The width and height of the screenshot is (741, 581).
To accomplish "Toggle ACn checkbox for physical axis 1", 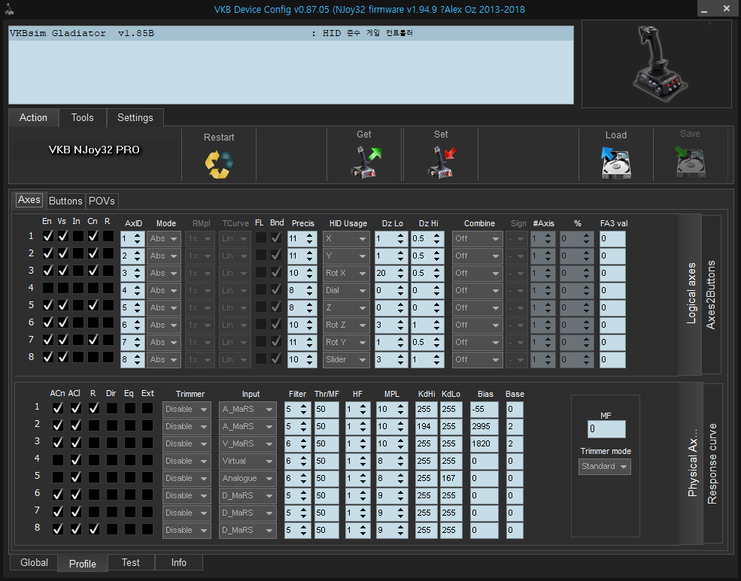I will tap(58, 408).
